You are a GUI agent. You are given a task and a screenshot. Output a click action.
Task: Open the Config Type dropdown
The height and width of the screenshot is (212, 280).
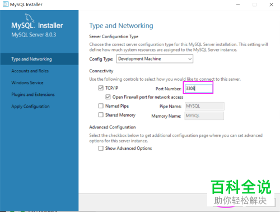point(155,59)
